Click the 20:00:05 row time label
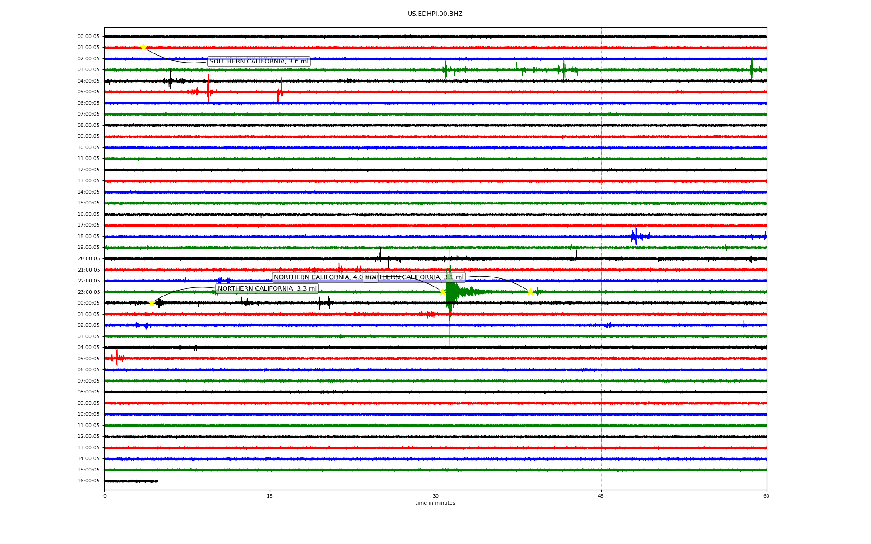871x544 pixels. [x=88, y=258]
